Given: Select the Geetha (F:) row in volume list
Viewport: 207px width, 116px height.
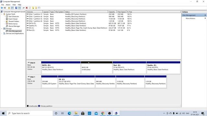Looking at the screenshot, I should click(79, 26).
